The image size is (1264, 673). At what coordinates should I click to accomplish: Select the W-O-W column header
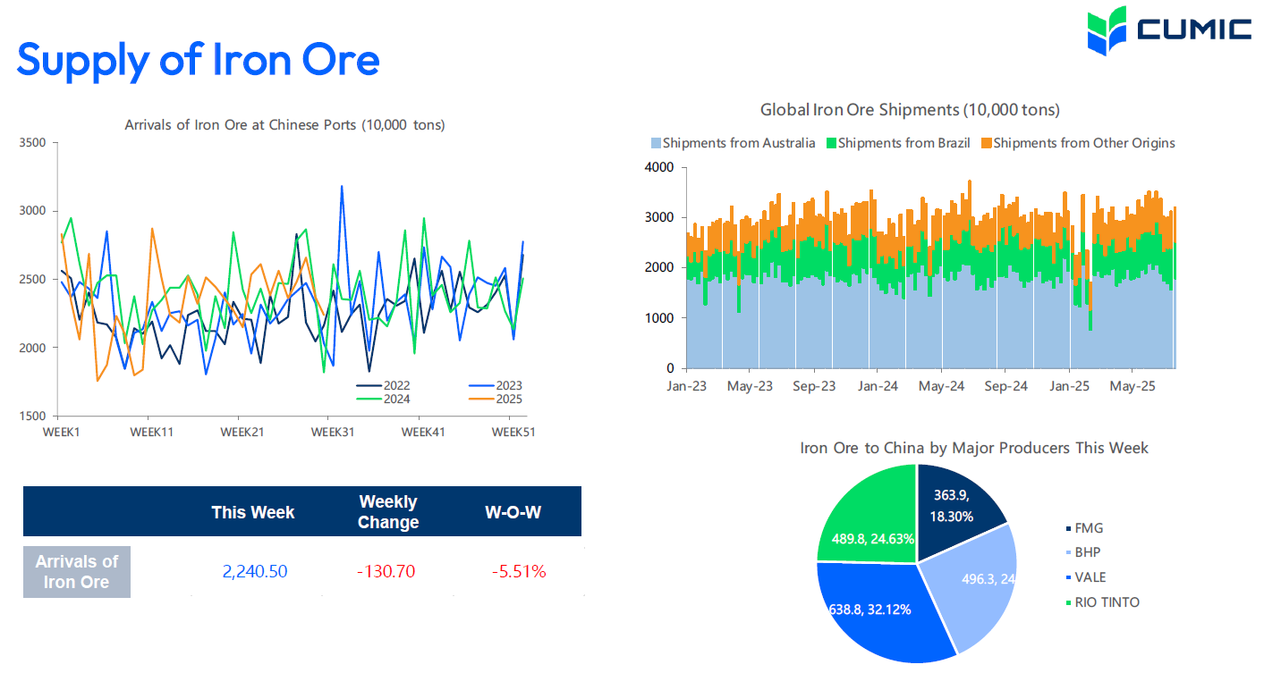coord(513,512)
